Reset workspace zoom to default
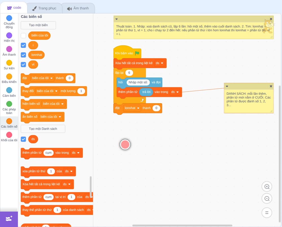 (x=267, y=213)
